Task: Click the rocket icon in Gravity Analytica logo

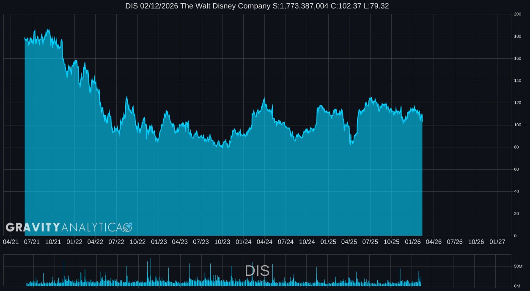Action: pos(127,228)
